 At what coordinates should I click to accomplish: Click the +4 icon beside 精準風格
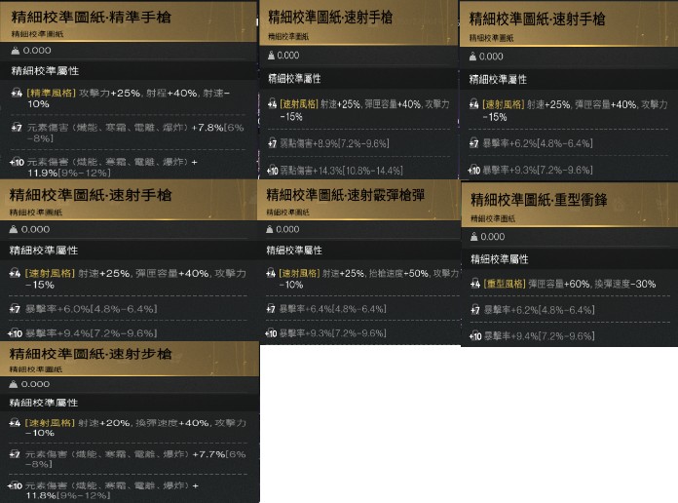(x=17, y=93)
